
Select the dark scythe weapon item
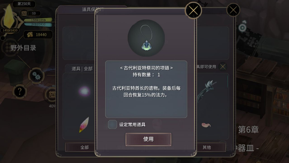[207, 91]
